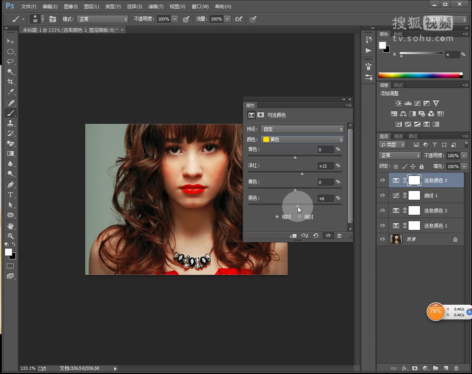This screenshot has height=374, width=472.
Task: Click the 洋红 slider handle
Action: tap(302, 174)
